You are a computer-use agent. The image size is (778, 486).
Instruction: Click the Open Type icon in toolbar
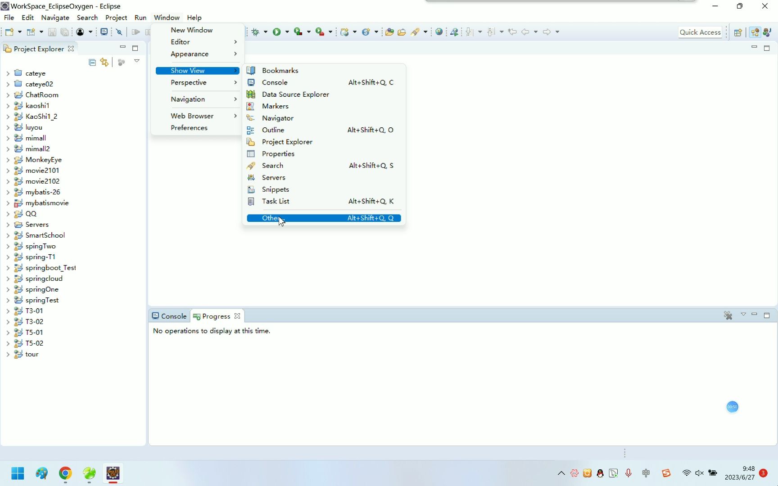(x=389, y=32)
